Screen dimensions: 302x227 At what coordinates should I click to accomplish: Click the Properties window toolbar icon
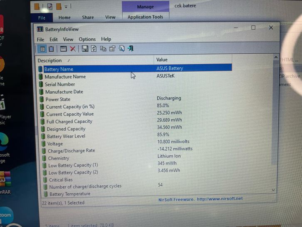(63, 49)
